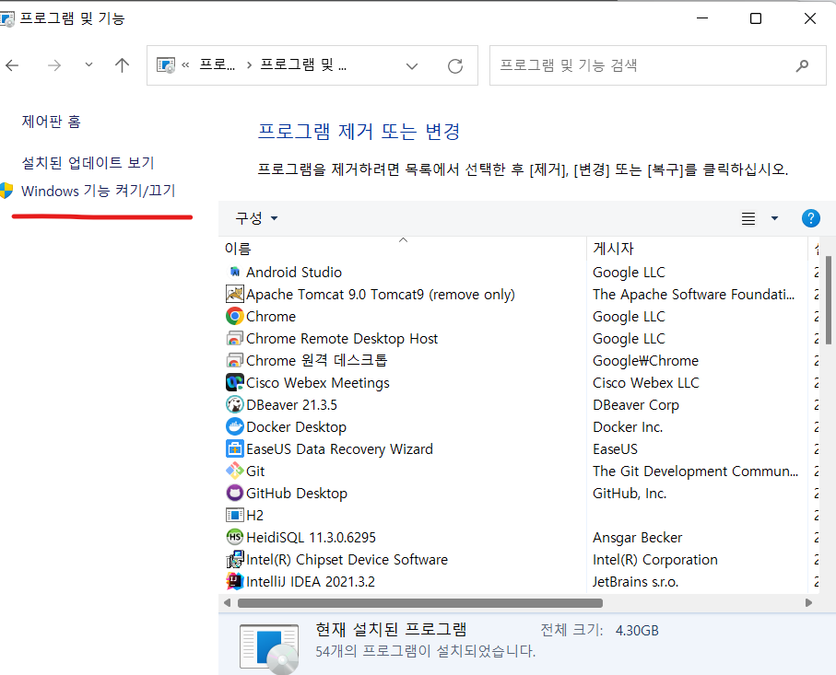Expand the view options dropdown arrow
The width and height of the screenshot is (836, 675).
(x=774, y=218)
